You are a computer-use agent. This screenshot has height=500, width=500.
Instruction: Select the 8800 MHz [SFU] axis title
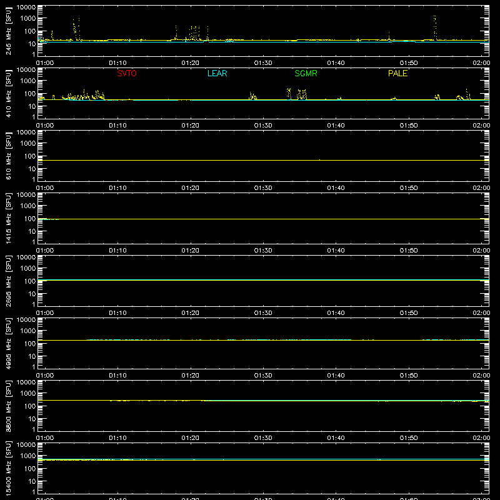coord(8,406)
